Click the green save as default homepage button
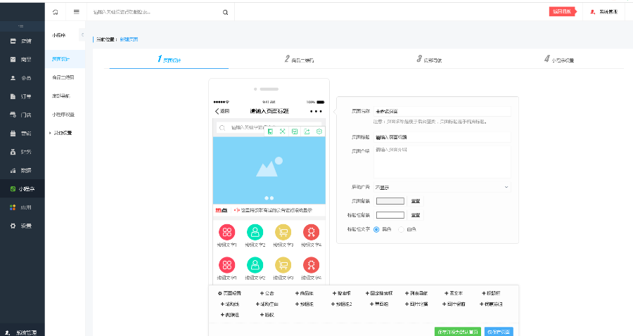633x336 pixels. (458, 332)
